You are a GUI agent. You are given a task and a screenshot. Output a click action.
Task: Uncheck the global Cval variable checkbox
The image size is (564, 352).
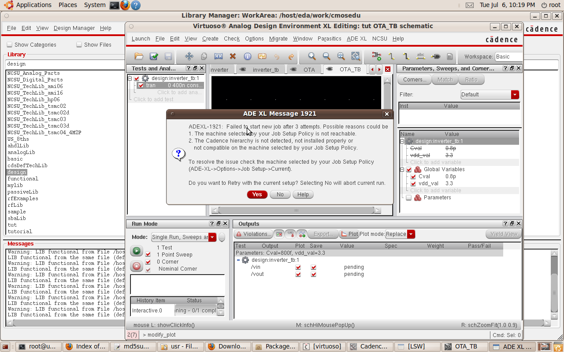point(413,176)
